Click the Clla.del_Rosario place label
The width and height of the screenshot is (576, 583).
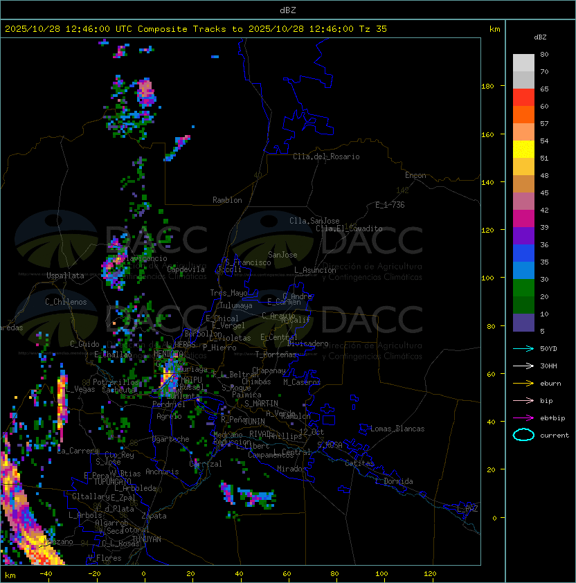coord(326,156)
